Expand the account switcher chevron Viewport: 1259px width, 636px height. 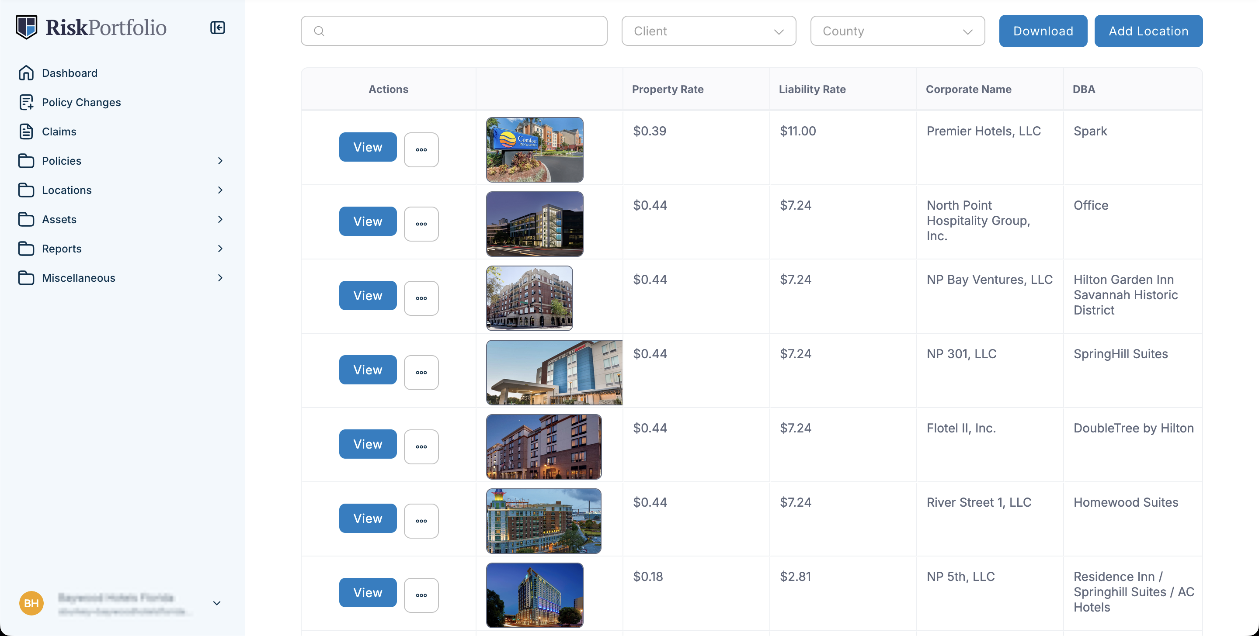(217, 603)
